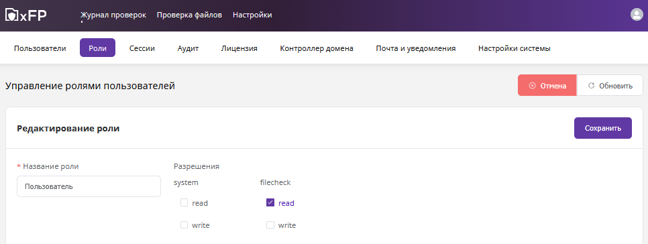Go to Контроллер домена tab
The height and width of the screenshot is (244, 648).
pyautogui.click(x=317, y=48)
